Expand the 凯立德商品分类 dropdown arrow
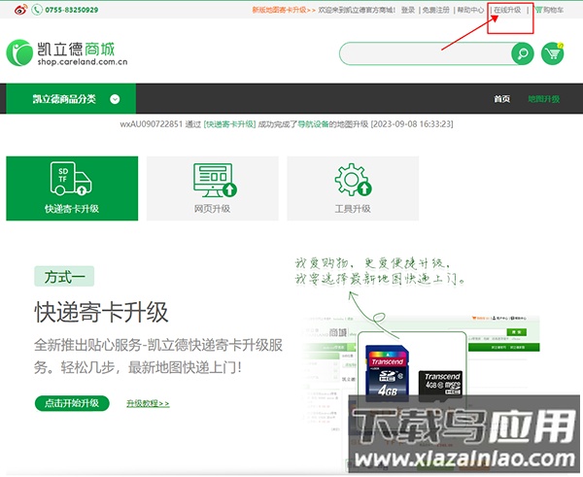The height and width of the screenshot is (477, 583). pos(116,99)
